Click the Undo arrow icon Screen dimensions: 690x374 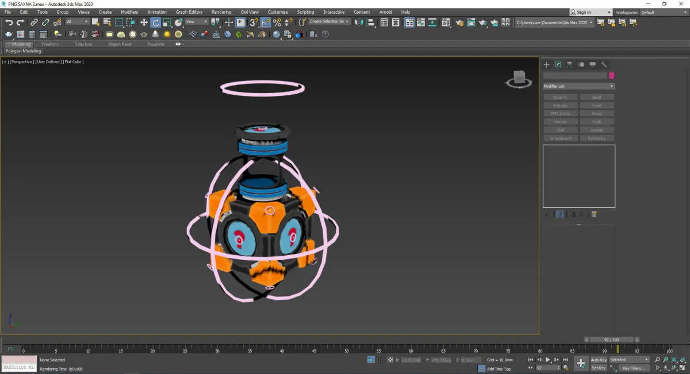coord(9,22)
